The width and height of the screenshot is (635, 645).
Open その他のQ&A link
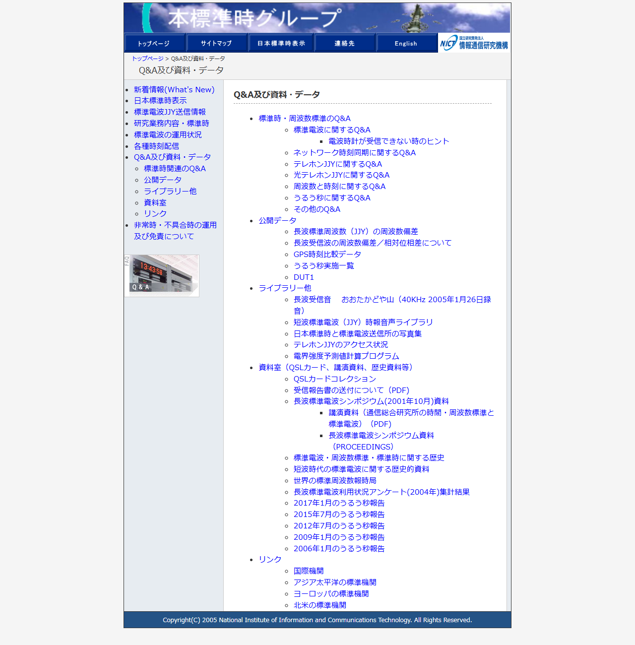[x=317, y=209]
